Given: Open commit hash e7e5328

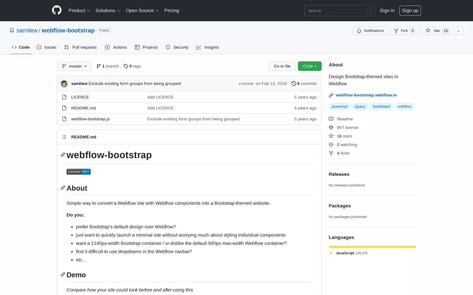Looking at the screenshot, I should click(246, 84).
